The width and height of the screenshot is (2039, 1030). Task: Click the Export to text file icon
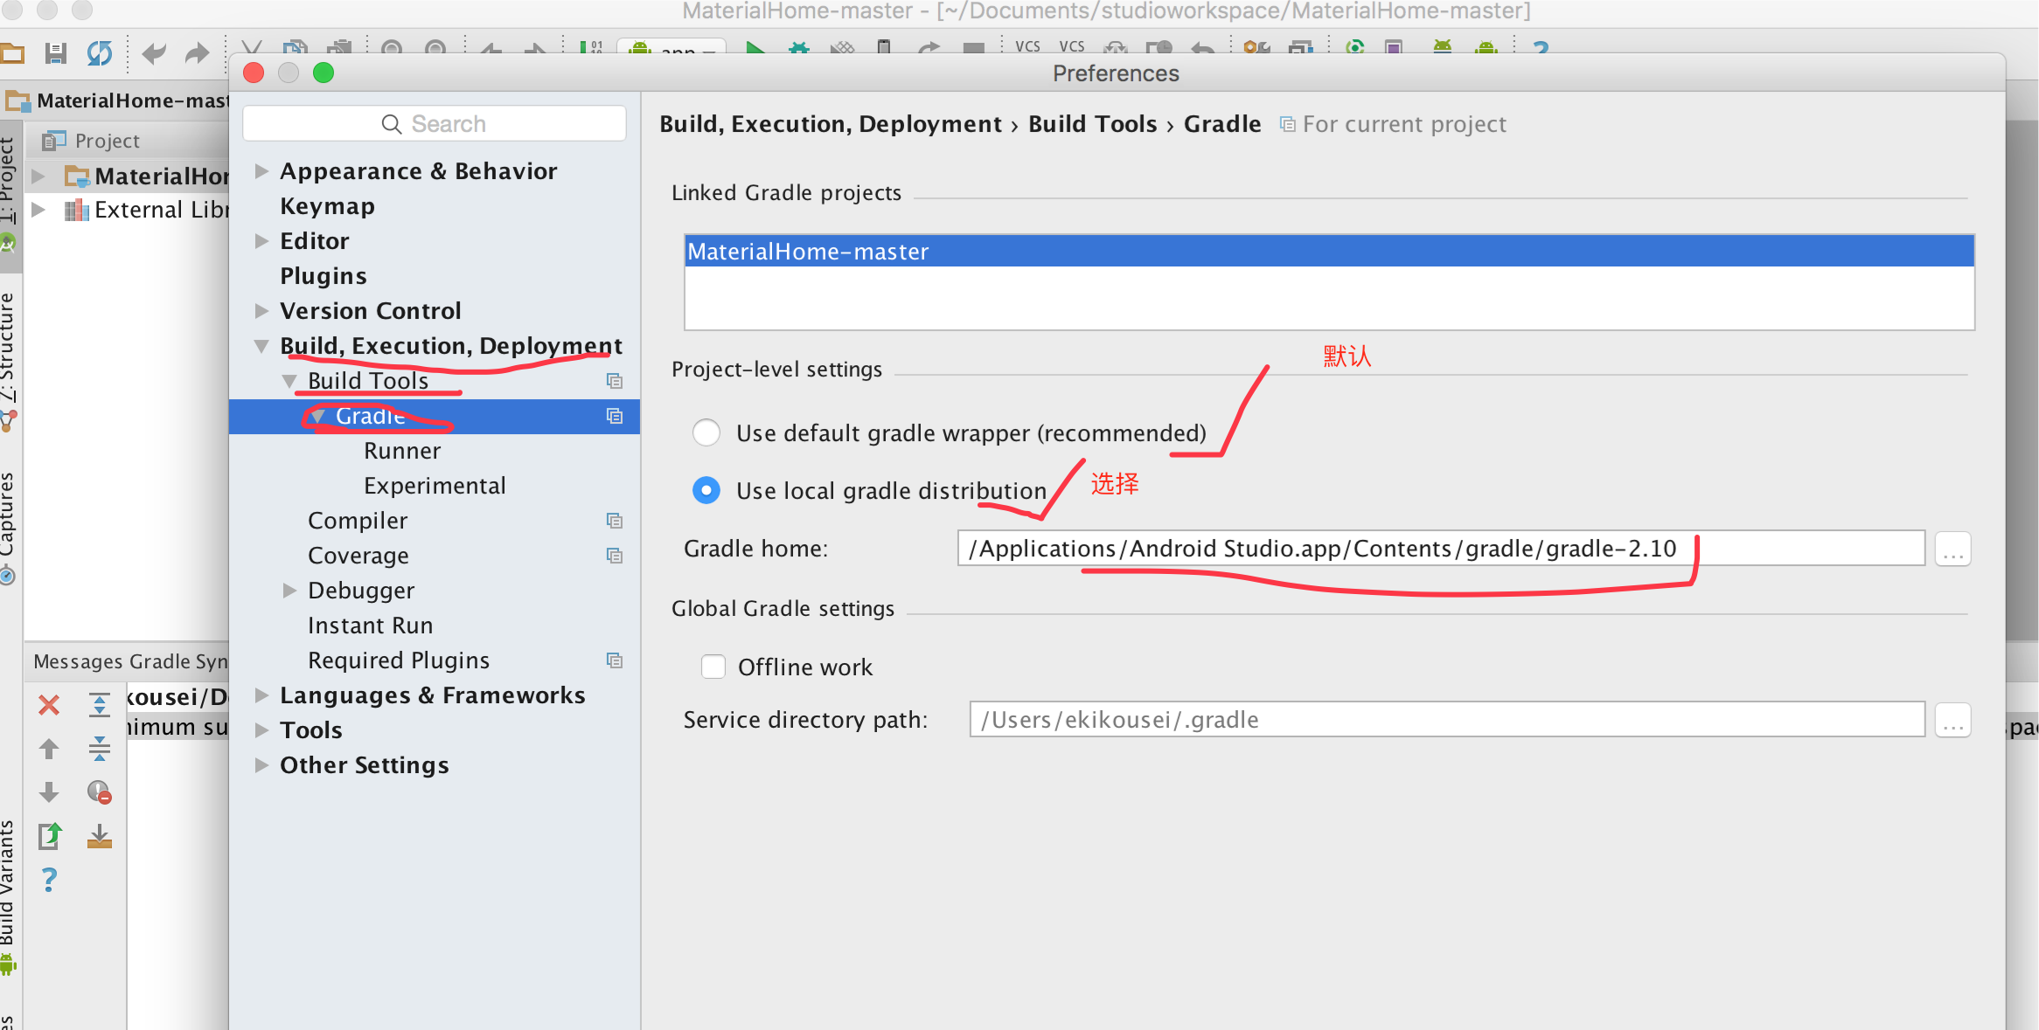click(50, 836)
